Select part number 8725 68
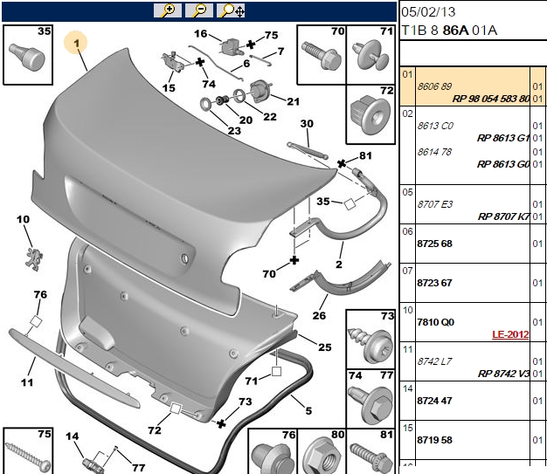The width and height of the screenshot is (547, 474). tap(434, 244)
